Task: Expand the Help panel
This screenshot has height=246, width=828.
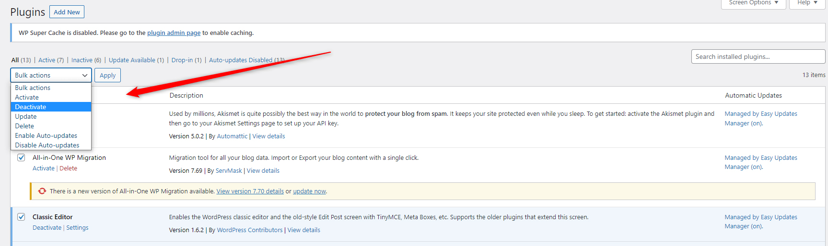Action: click(807, 3)
